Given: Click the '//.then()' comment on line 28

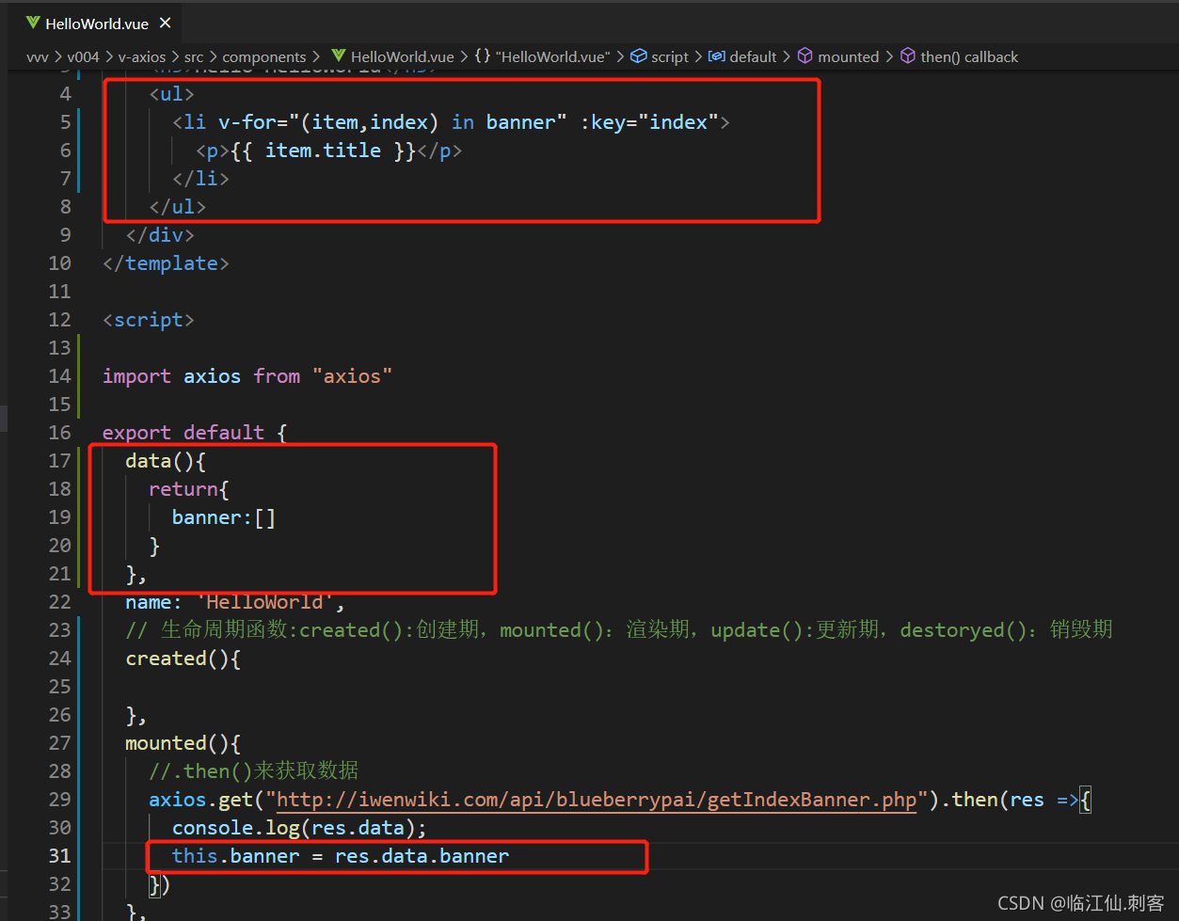Looking at the screenshot, I should click(x=254, y=771).
